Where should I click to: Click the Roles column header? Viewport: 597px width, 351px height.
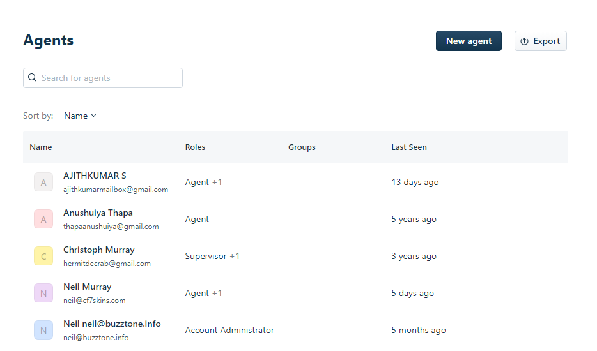pos(195,147)
